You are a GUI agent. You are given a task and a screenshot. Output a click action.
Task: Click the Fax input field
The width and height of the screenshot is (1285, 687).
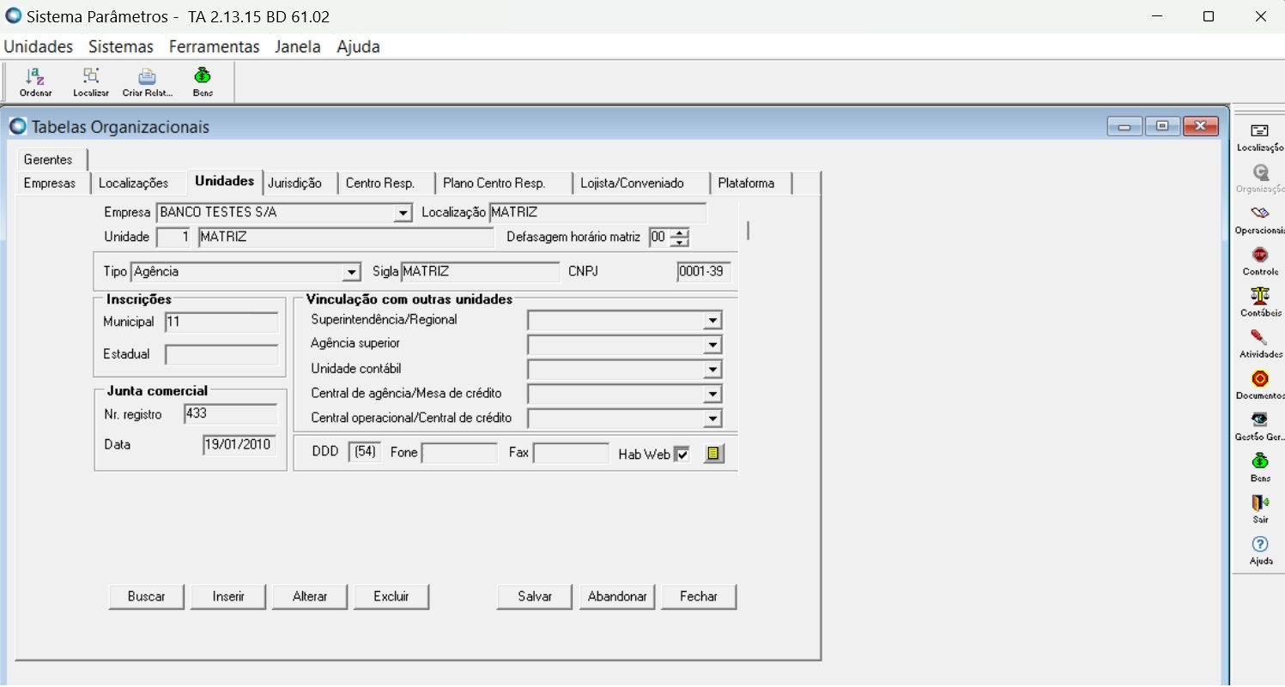click(571, 453)
